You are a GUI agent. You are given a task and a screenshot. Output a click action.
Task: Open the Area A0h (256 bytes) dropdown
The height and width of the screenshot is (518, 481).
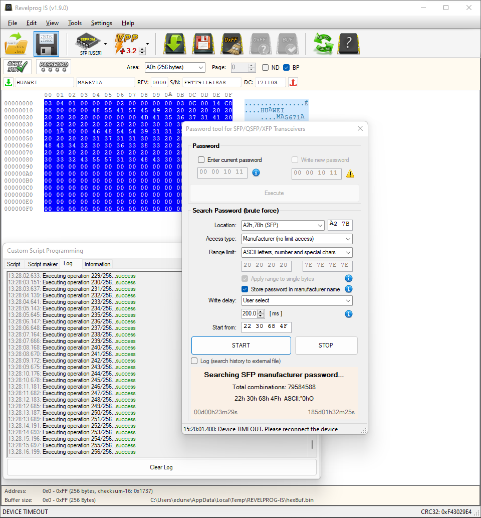(175, 67)
